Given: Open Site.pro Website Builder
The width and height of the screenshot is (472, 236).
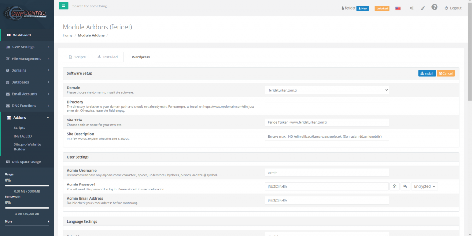Looking at the screenshot, I should click(27, 147).
